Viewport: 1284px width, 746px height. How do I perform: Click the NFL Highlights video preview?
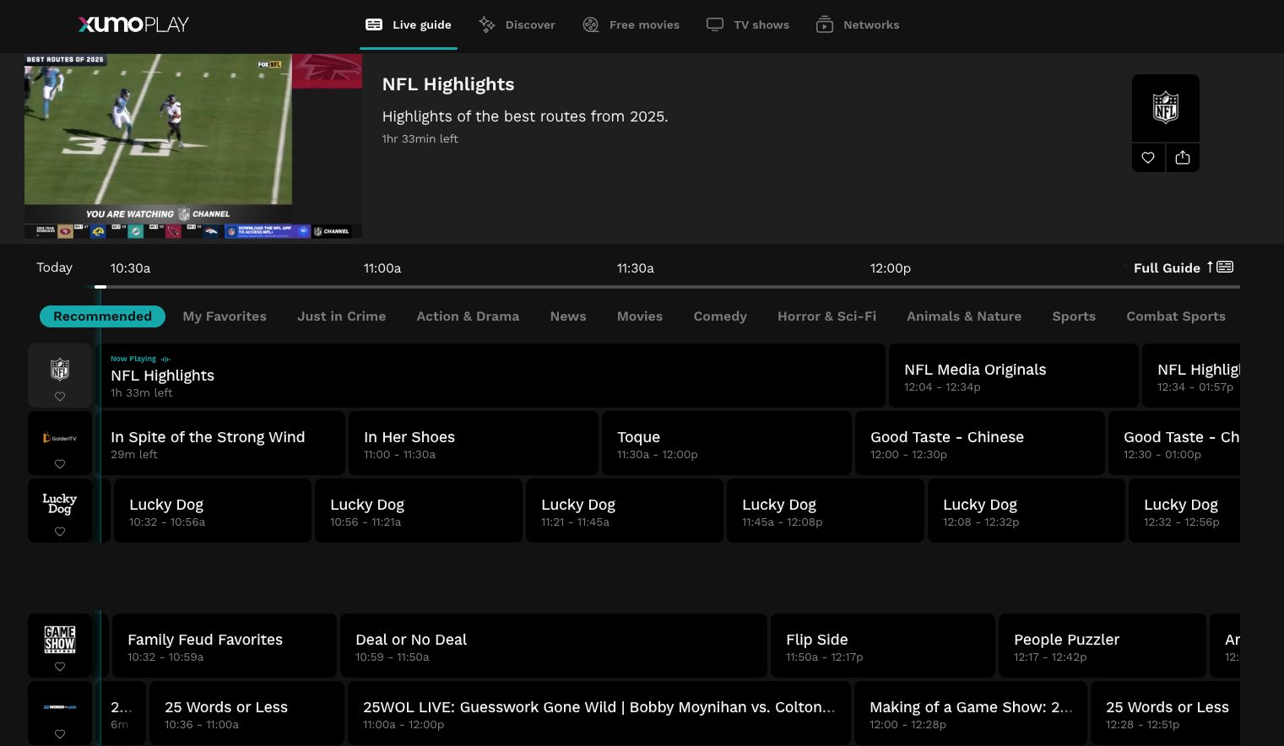[x=193, y=146]
